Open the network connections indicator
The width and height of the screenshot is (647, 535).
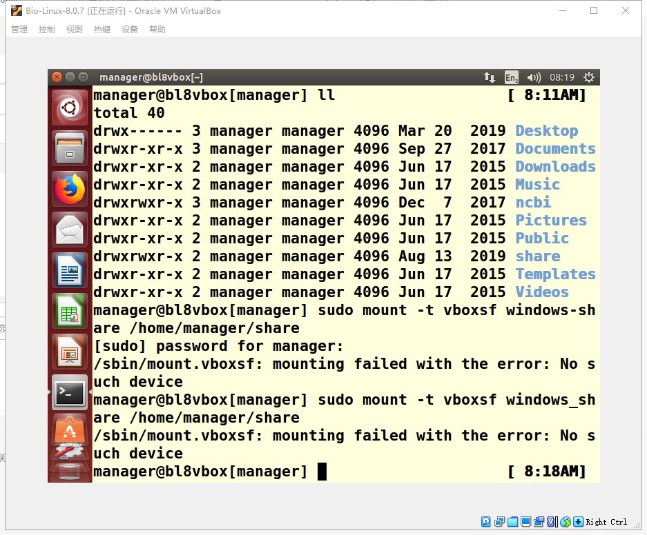(x=489, y=77)
